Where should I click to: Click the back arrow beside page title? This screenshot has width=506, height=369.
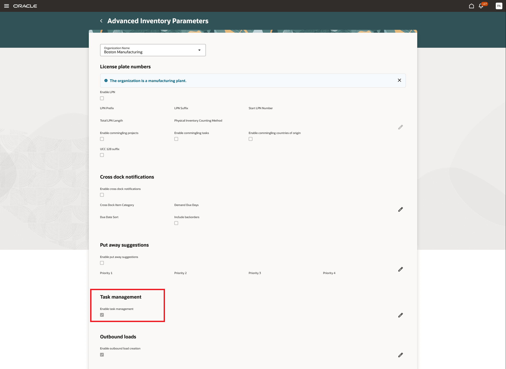click(x=101, y=21)
